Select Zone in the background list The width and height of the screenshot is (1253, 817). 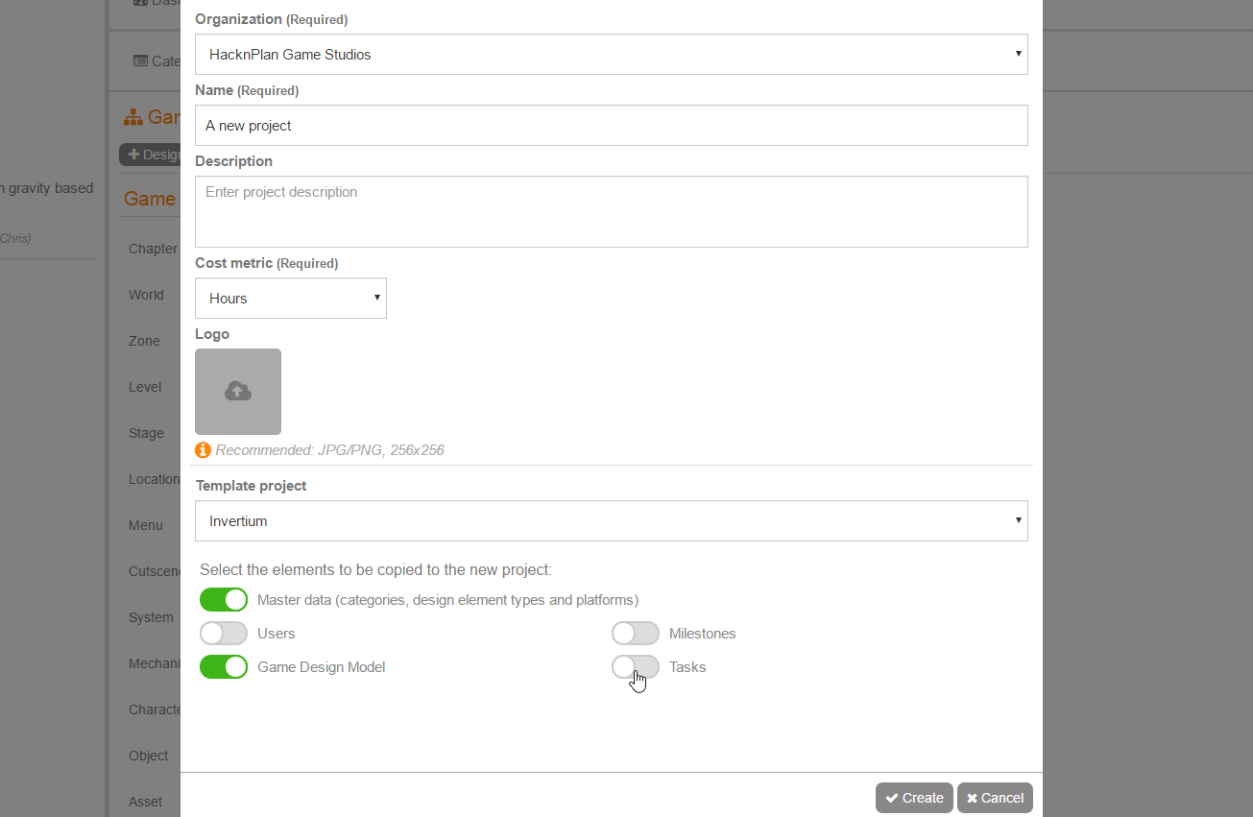pos(144,341)
